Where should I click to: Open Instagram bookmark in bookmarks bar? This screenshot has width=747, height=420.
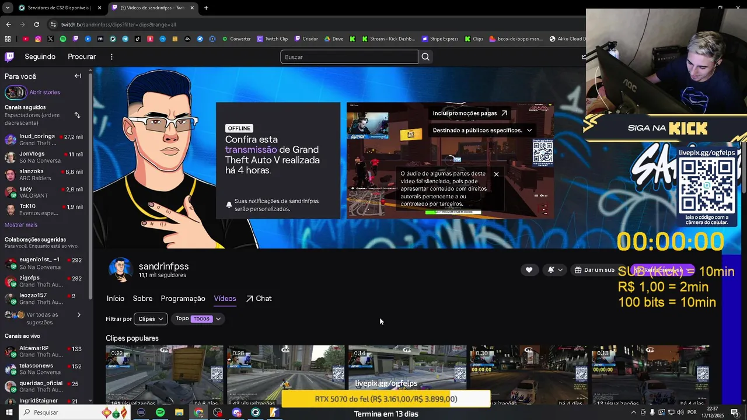38,39
